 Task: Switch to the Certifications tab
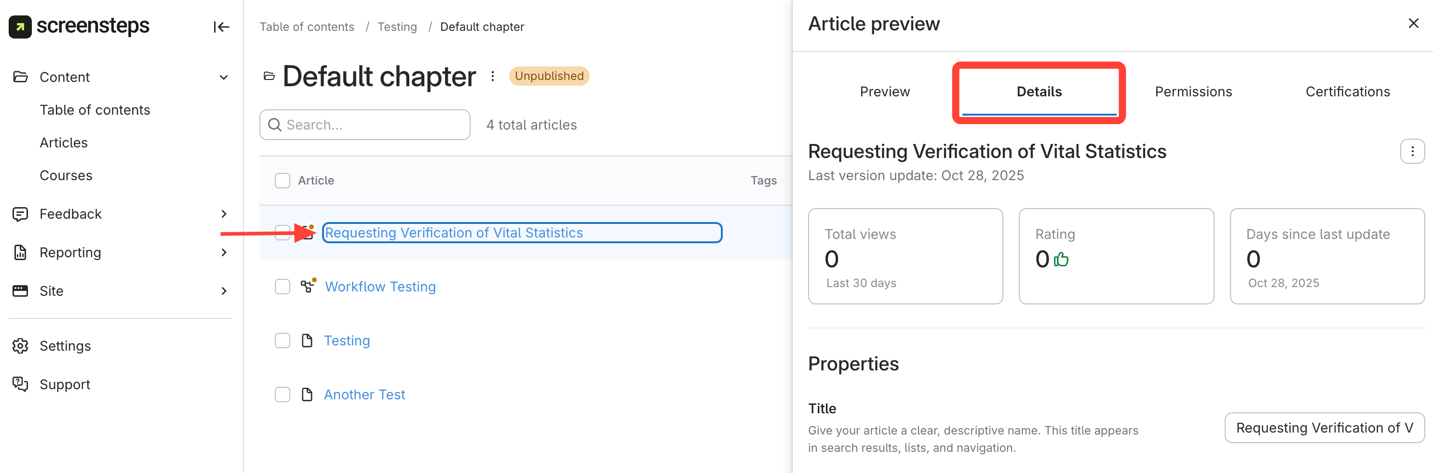1347,92
